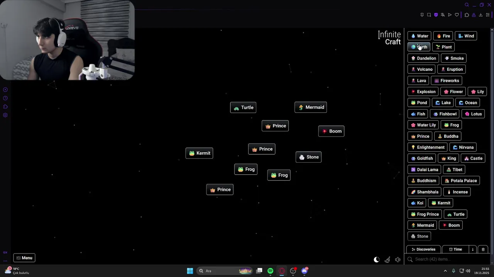Click the trash delete icon
494x277 pixels.
pyautogui.click(x=483, y=249)
